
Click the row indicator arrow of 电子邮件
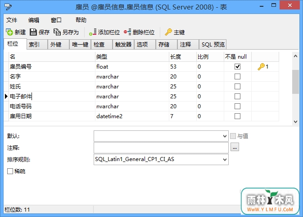pyautogui.click(x=6, y=96)
